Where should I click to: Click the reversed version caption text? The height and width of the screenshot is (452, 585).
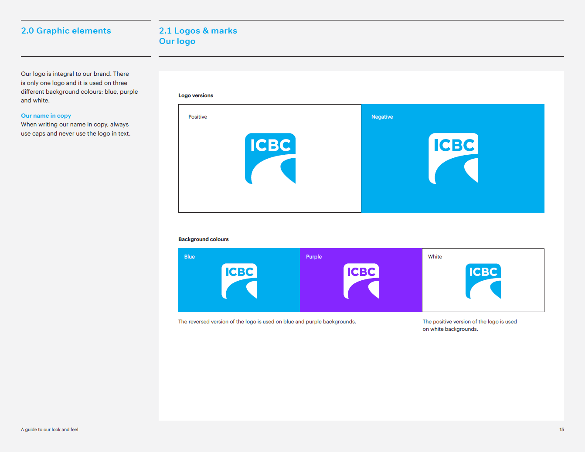point(267,322)
